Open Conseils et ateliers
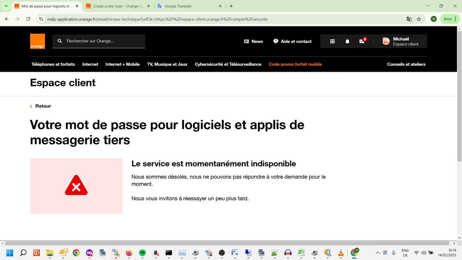Image resolution: width=462 pixels, height=260 pixels. pyautogui.click(x=407, y=64)
